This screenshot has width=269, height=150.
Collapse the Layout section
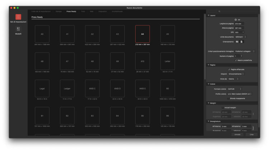[208, 15]
